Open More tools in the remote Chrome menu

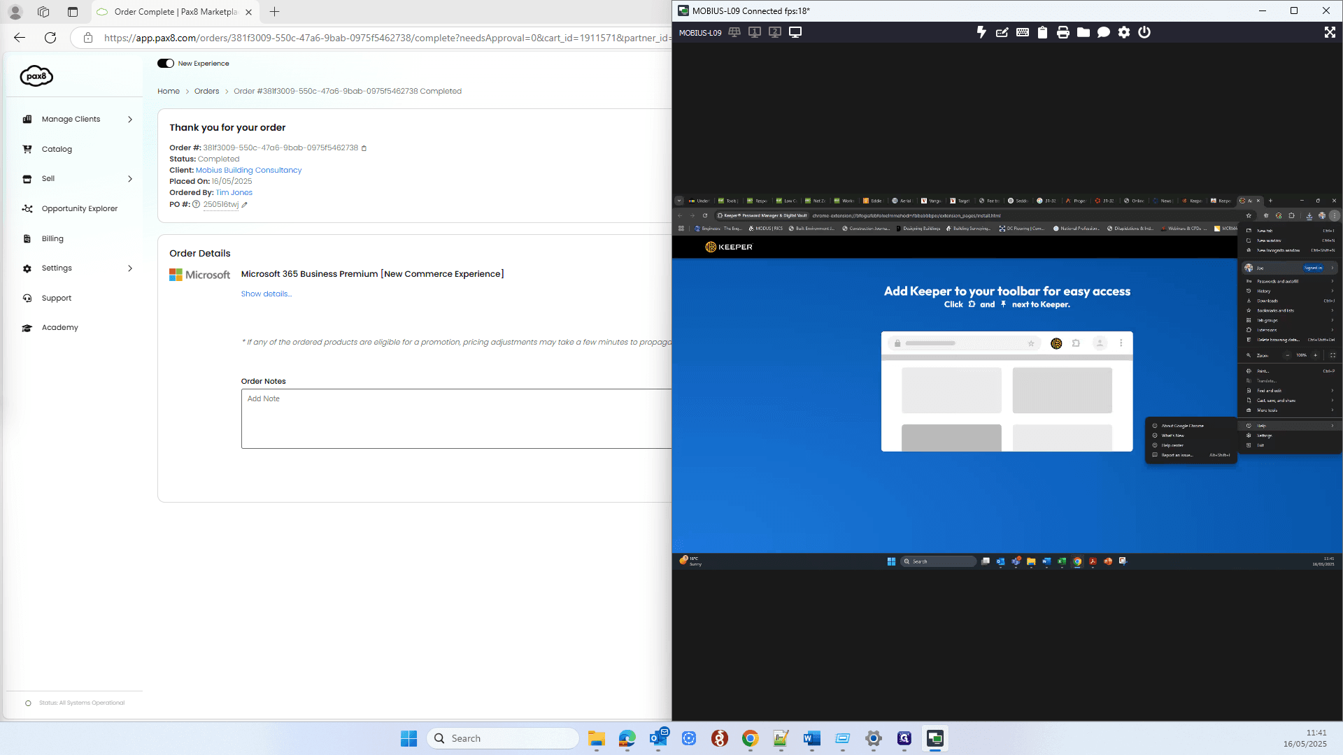(x=1290, y=410)
